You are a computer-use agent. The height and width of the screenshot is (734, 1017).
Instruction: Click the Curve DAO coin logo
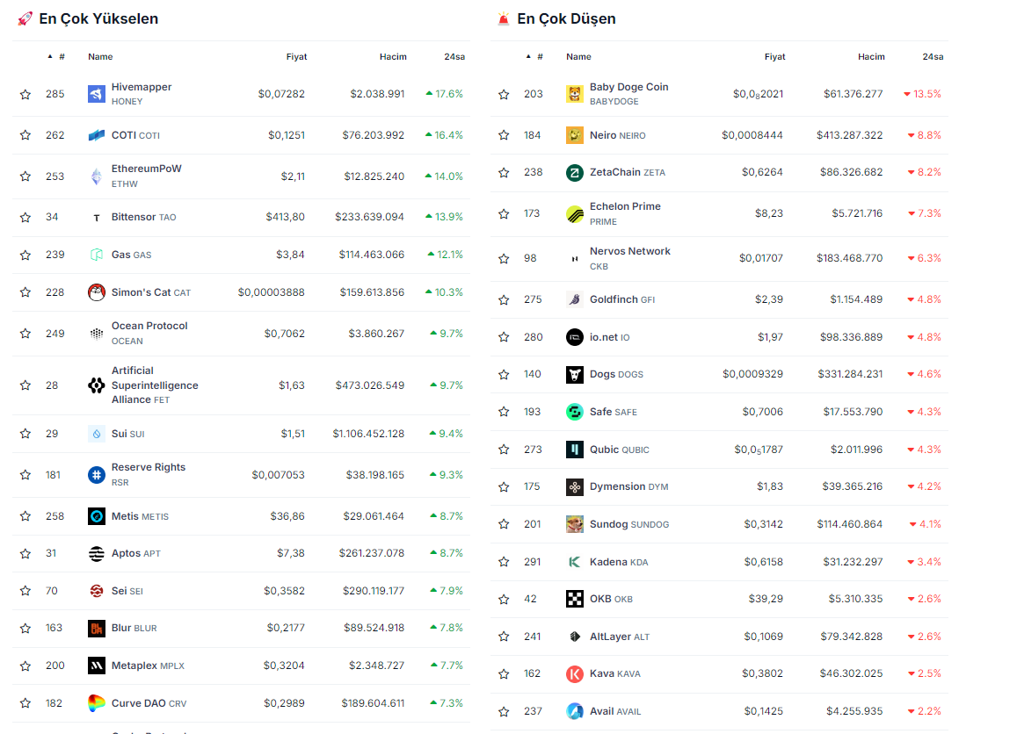(x=97, y=703)
